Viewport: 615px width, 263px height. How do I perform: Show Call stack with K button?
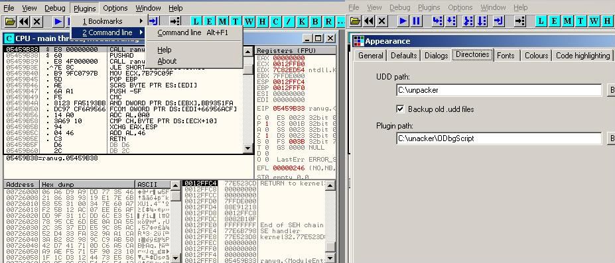coord(302,21)
